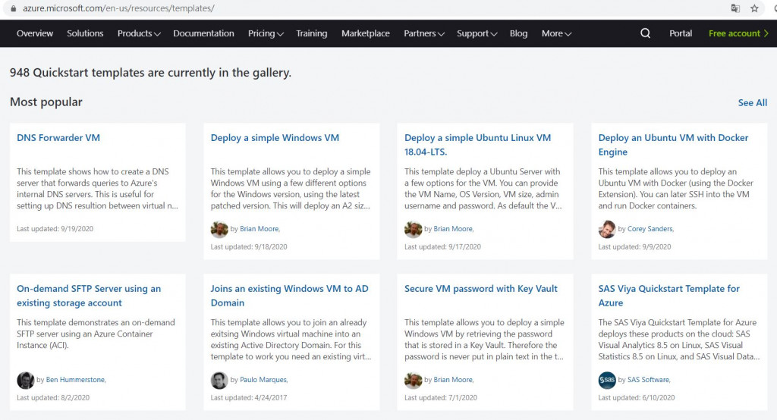Screen dimensions: 777x420
Task: Click 'Last updated: 8/2/2020' text
Action: 53,398
